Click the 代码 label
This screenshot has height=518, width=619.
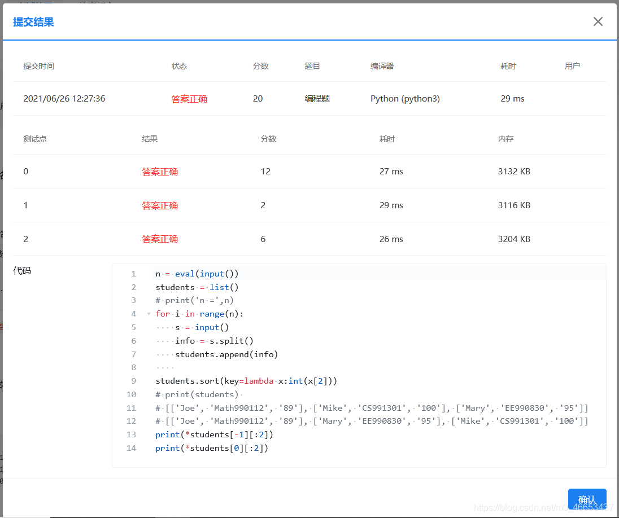(21, 271)
